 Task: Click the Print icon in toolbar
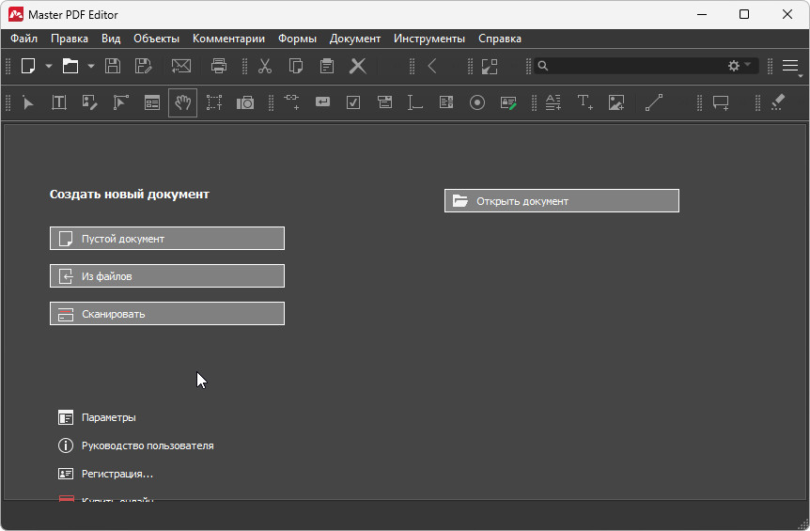point(219,66)
